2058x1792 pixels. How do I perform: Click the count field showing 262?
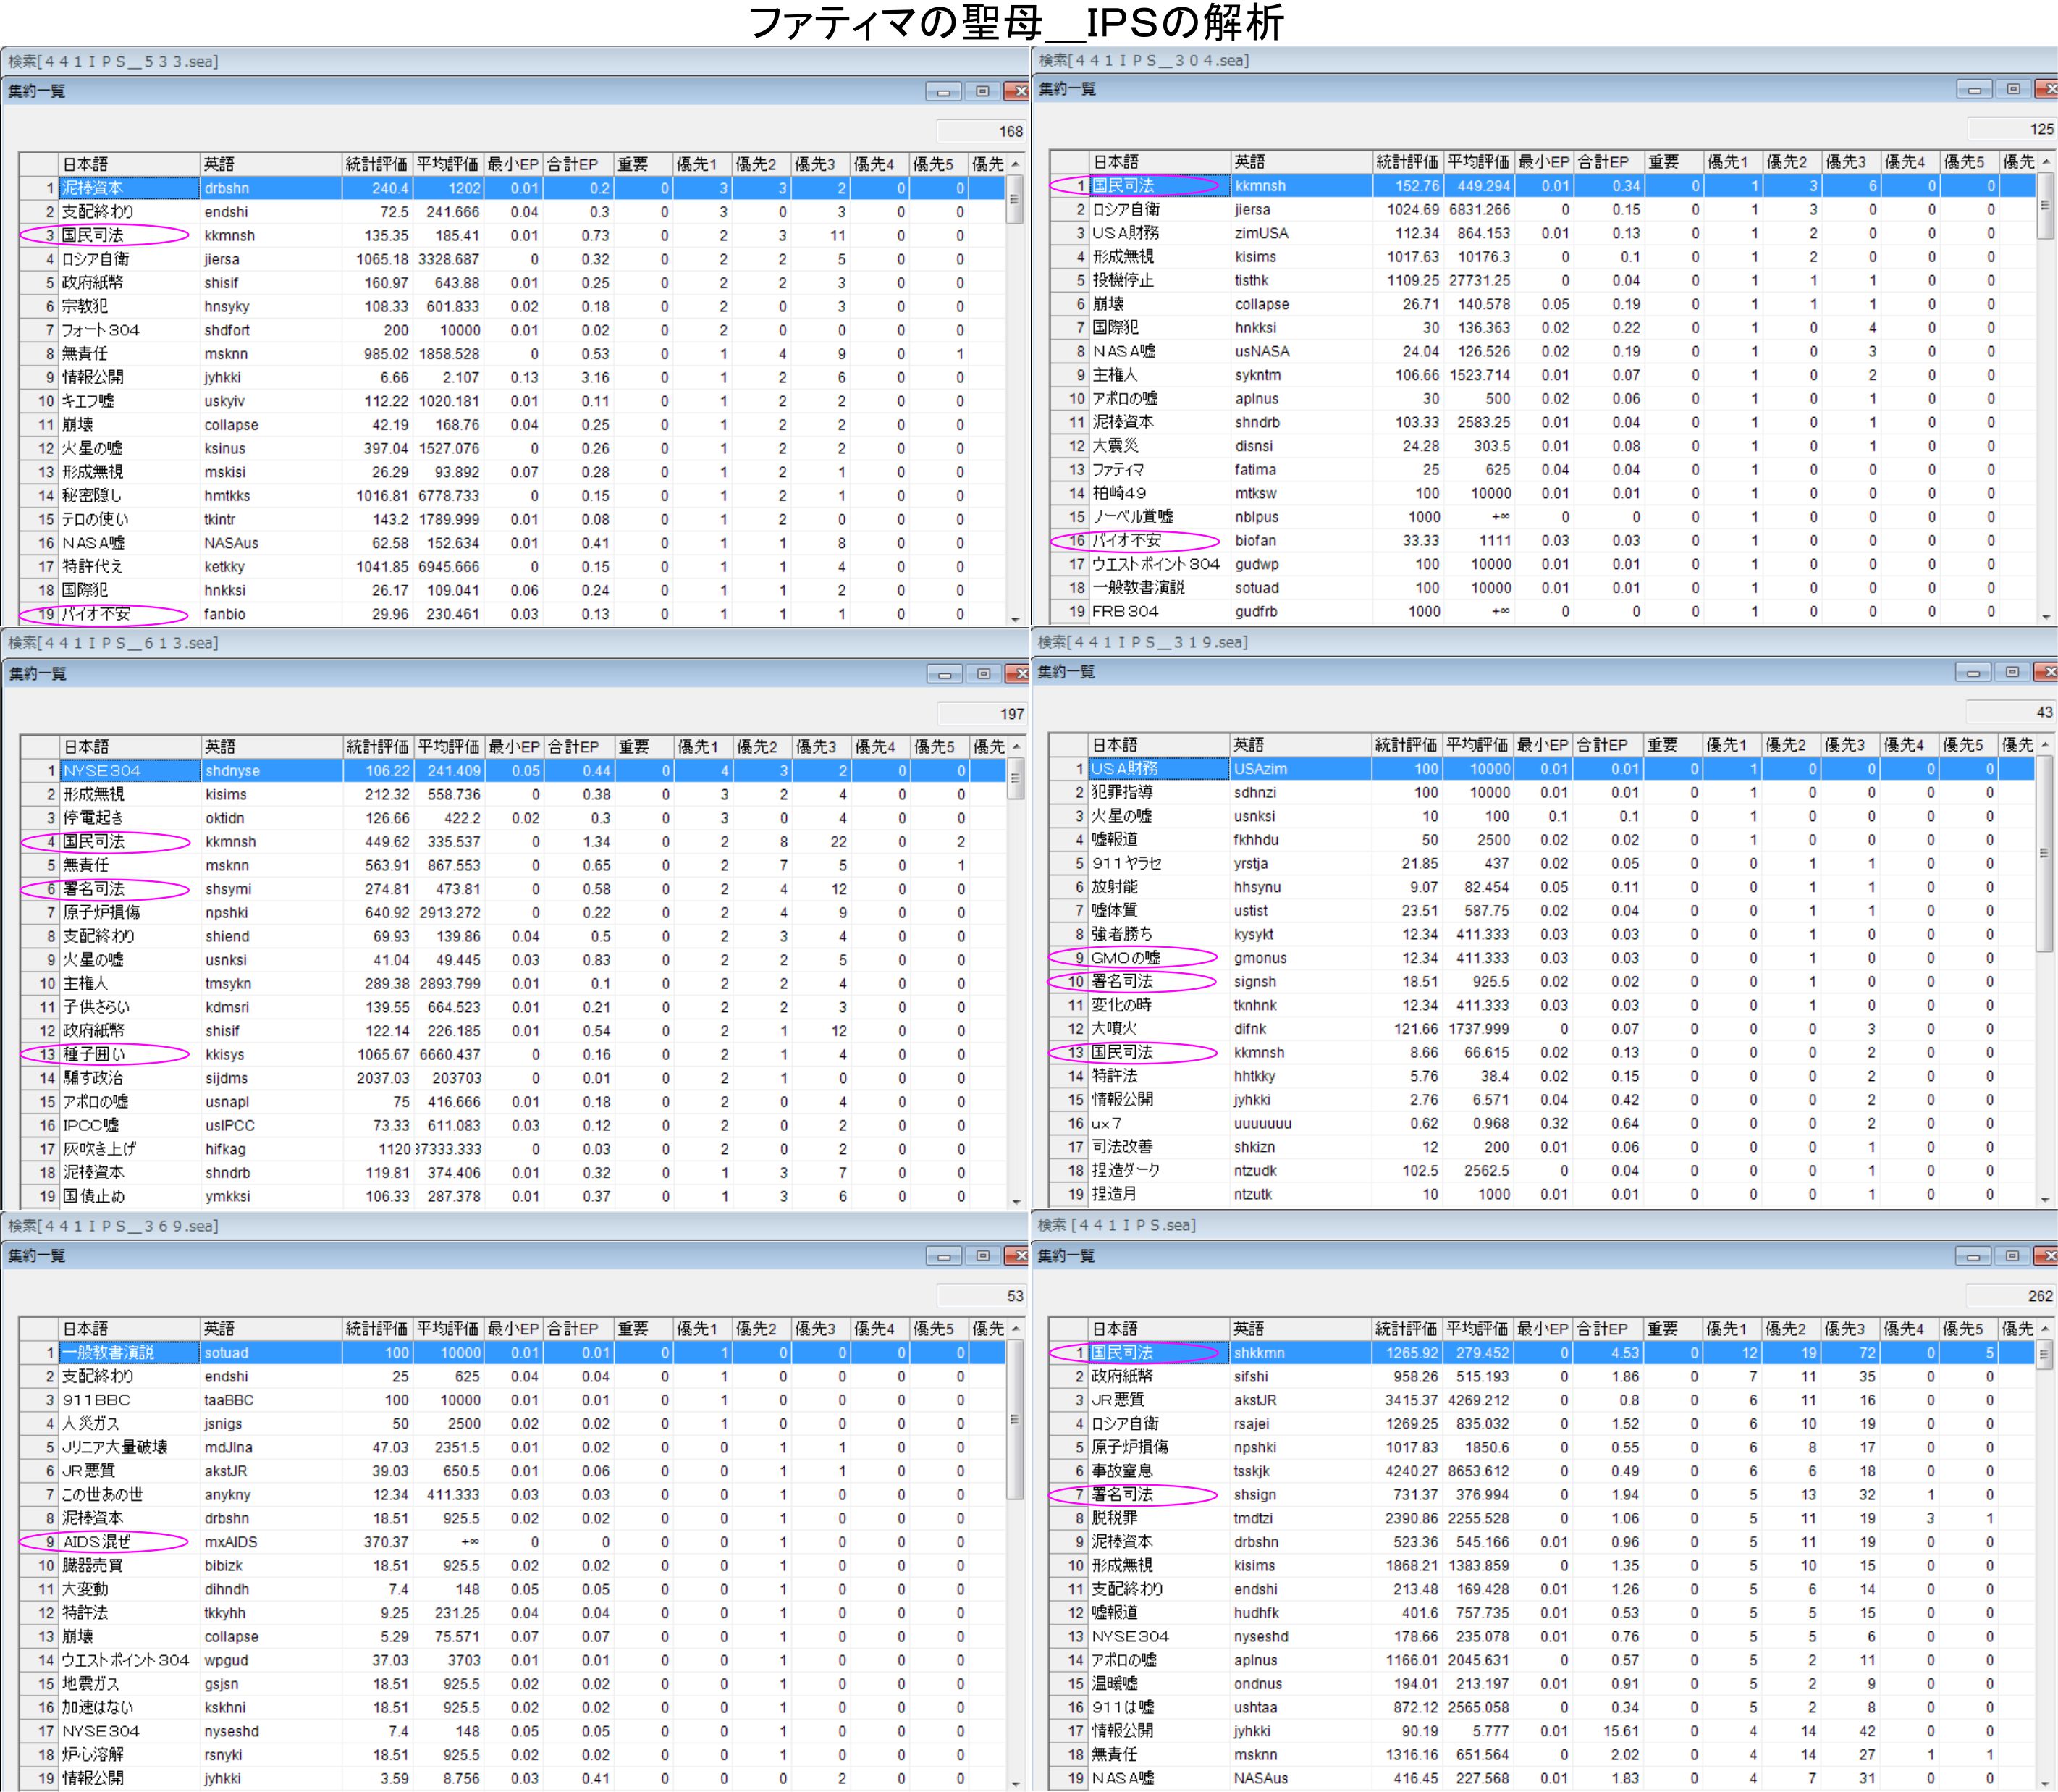(2011, 1296)
